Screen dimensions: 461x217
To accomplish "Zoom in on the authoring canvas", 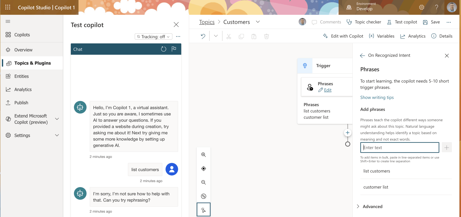I will tap(204, 155).
